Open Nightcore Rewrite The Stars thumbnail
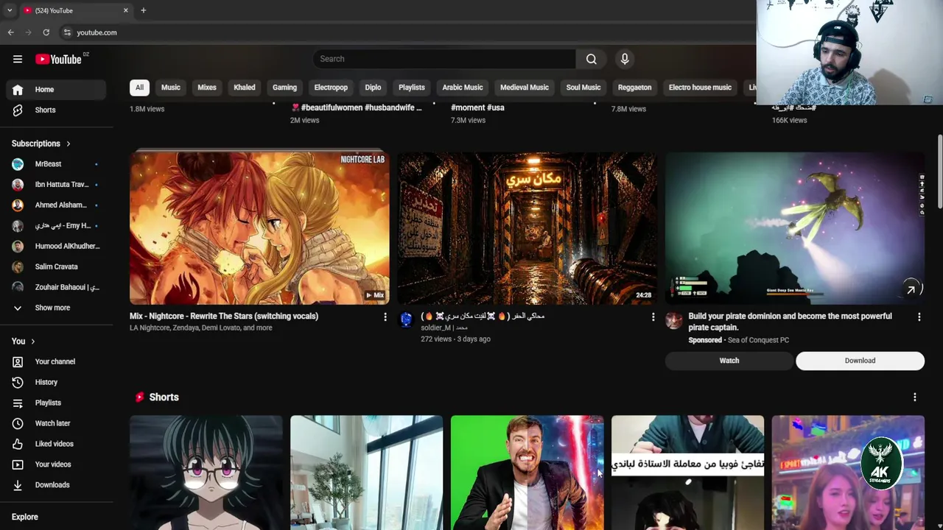Screen dimensions: 943x530 click(x=259, y=228)
